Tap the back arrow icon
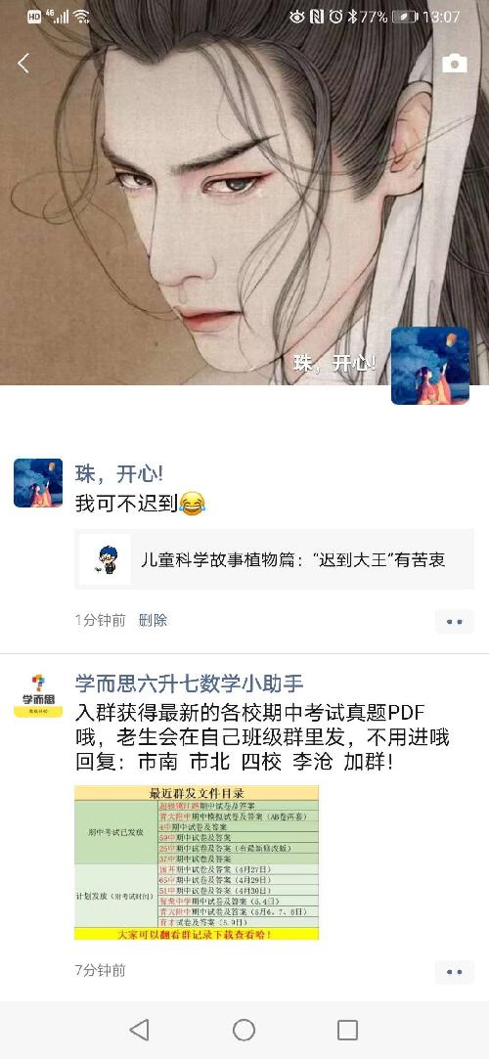This screenshot has width=489, height=1059. (x=23, y=64)
